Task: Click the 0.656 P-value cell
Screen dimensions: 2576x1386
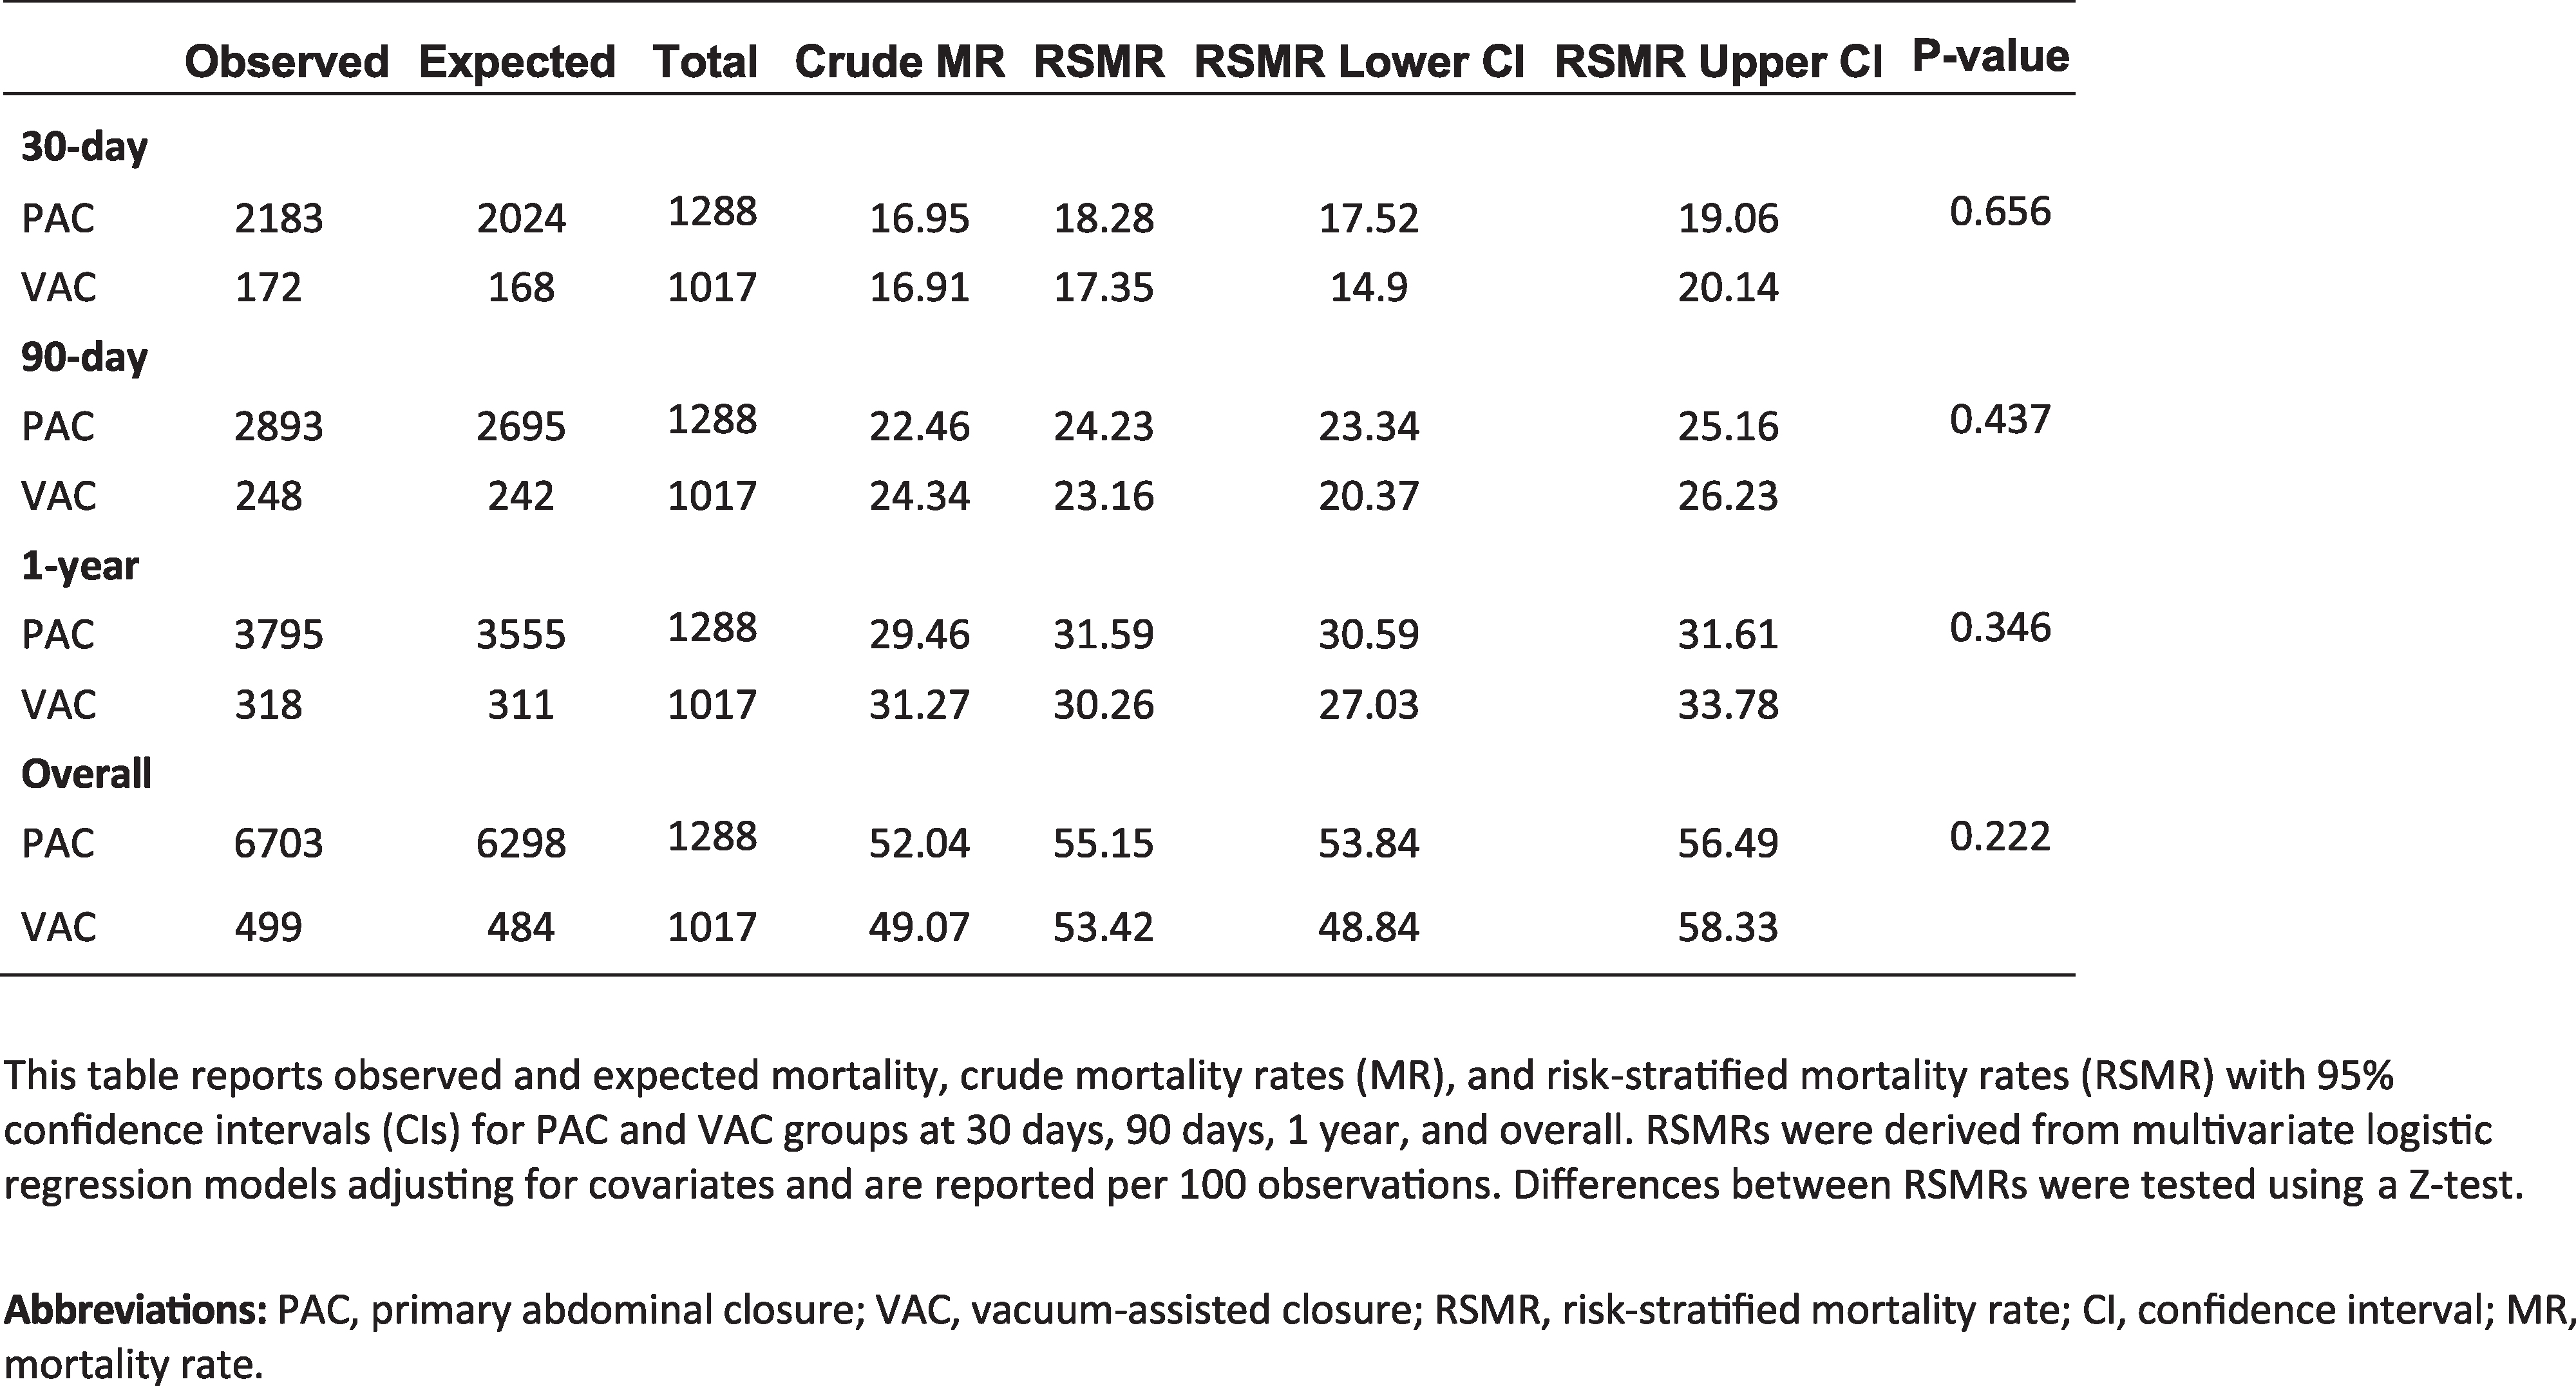Action: pyautogui.click(x=2000, y=211)
